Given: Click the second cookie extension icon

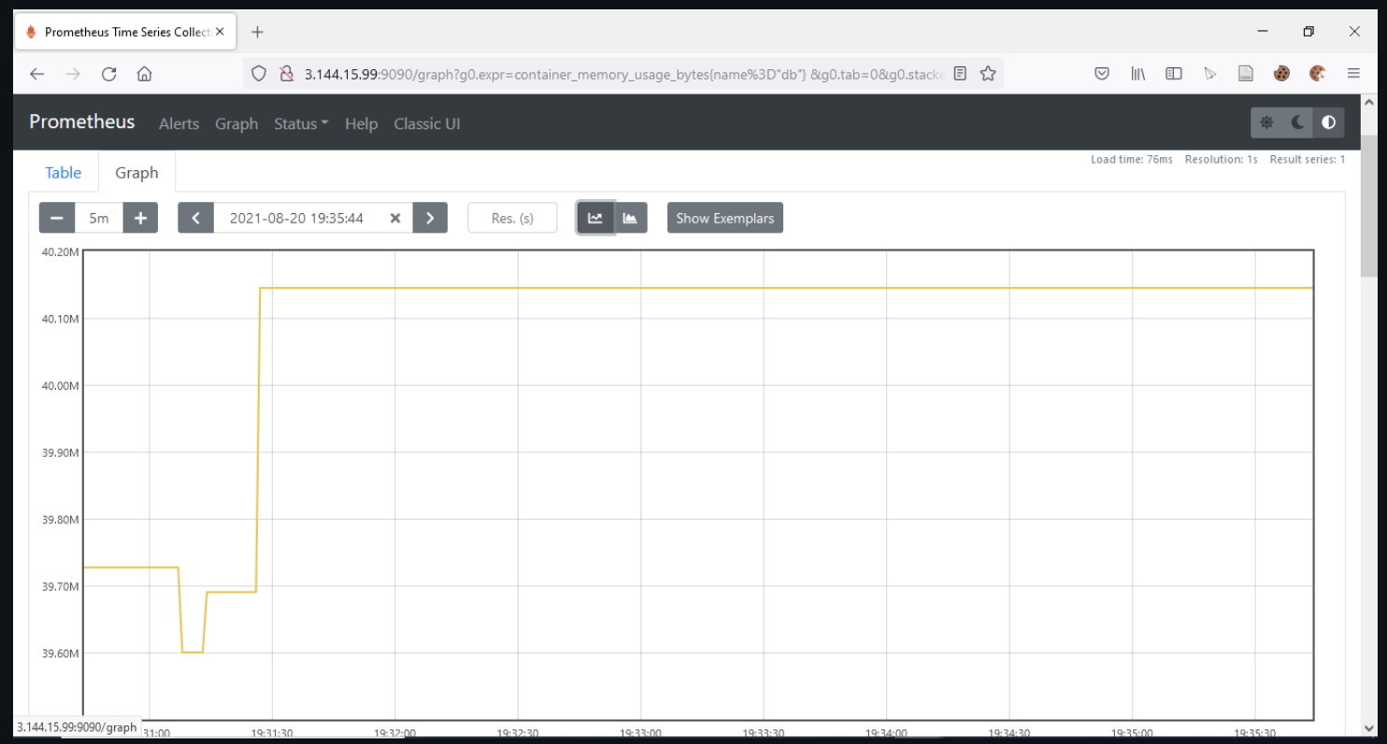Looking at the screenshot, I should pyautogui.click(x=1318, y=73).
